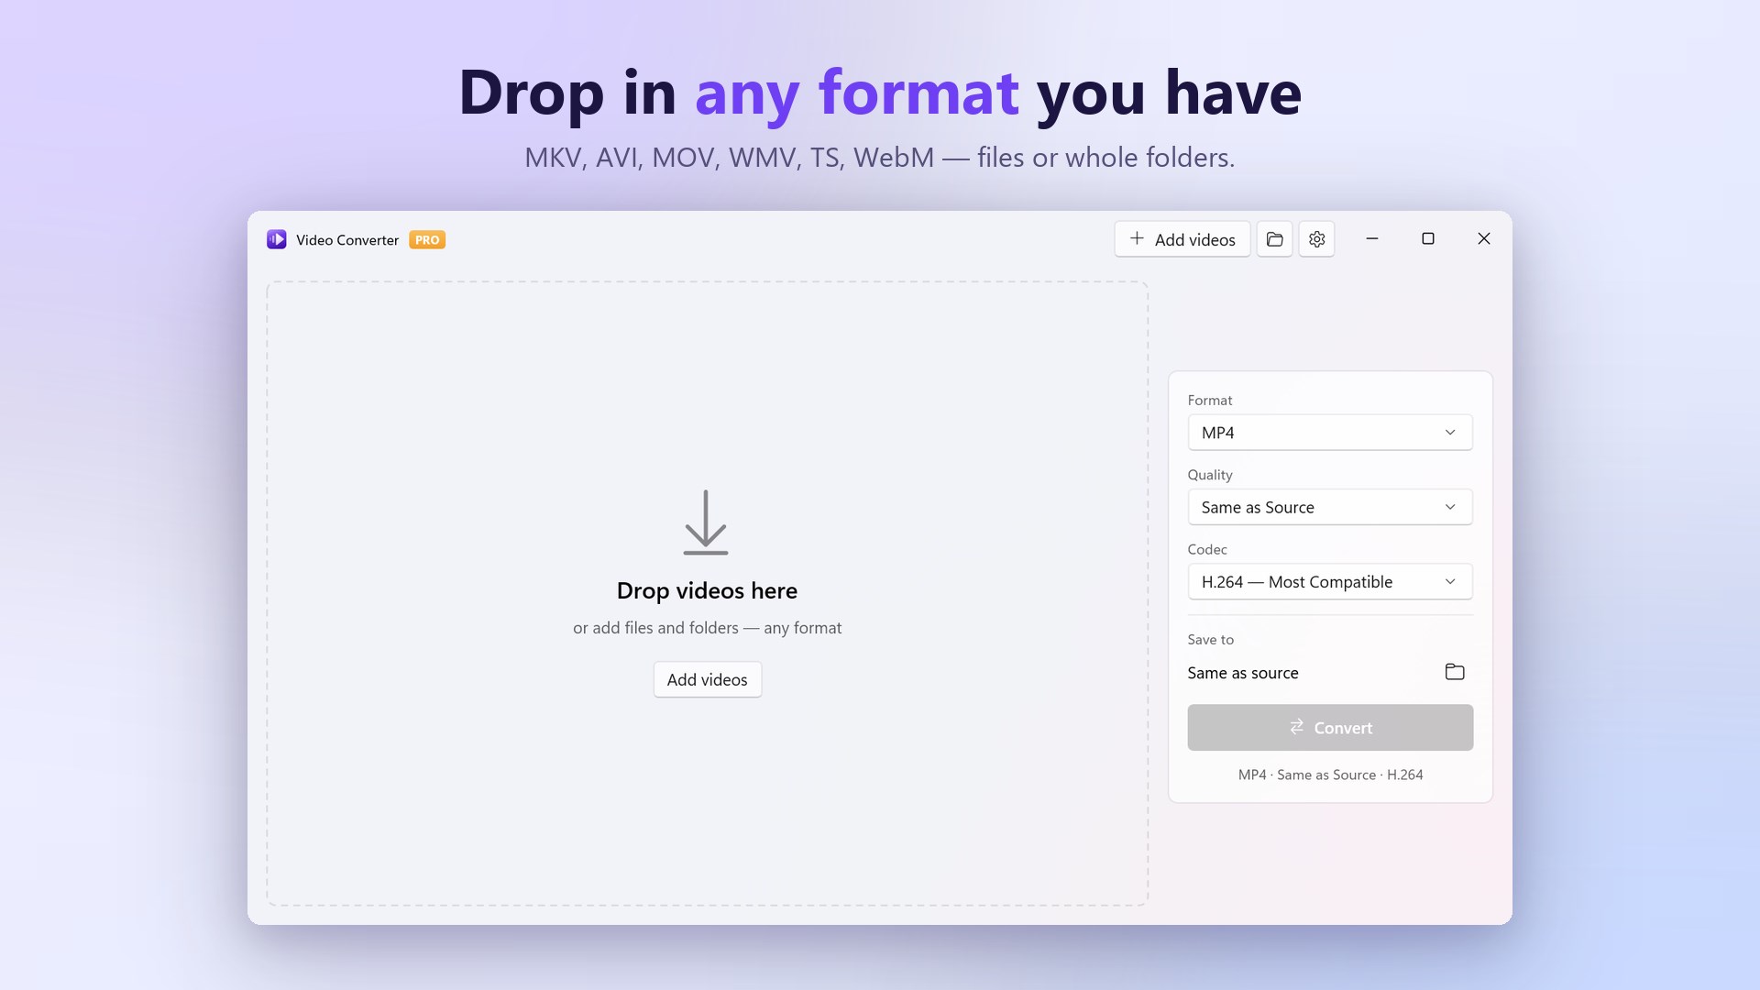
Task: Click the 'Same as source' save path
Action: point(1243,673)
